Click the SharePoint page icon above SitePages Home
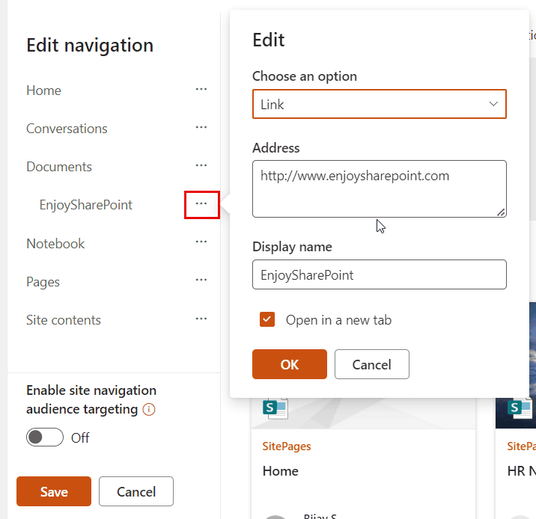The width and height of the screenshot is (536, 519). pos(275,408)
